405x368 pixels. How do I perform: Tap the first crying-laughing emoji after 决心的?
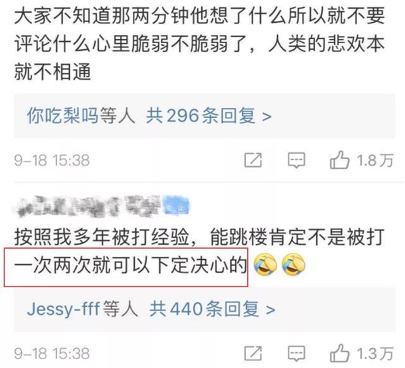click(x=265, y=266)
